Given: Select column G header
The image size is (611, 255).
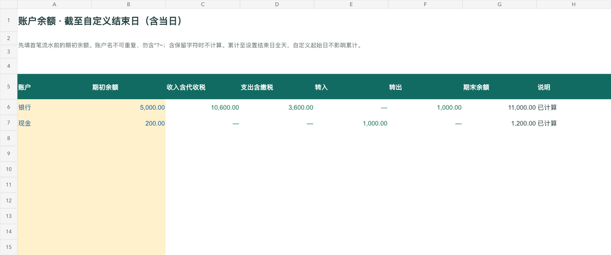Looking at the screenshot, I should pyautogui.click(x=499, y=4).
